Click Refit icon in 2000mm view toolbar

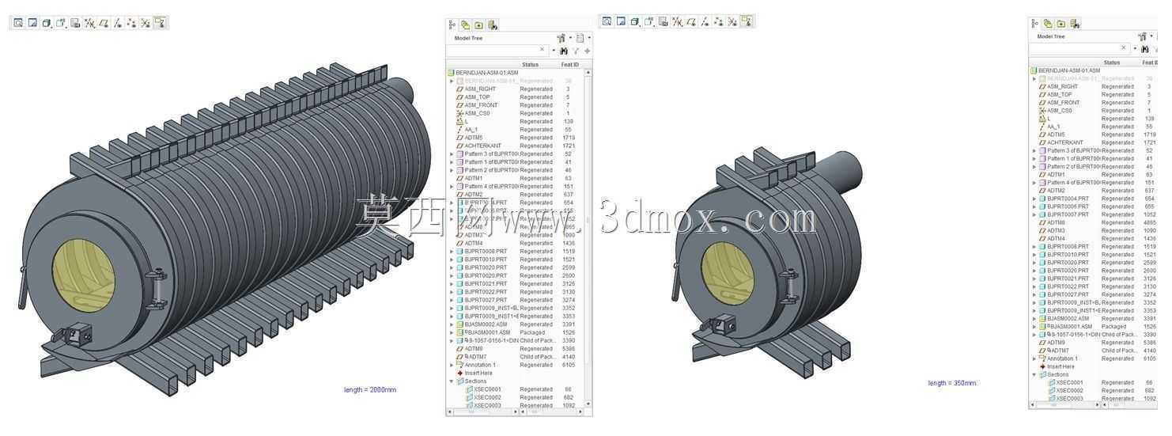pyautogui.click(x=17, y=23)
